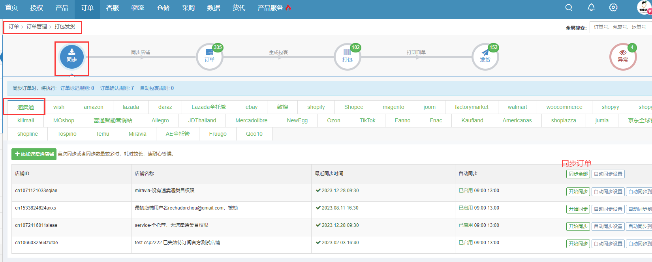
Task: Click the 自动包裹规则: 0 link
Action: (x=157, y=88)
